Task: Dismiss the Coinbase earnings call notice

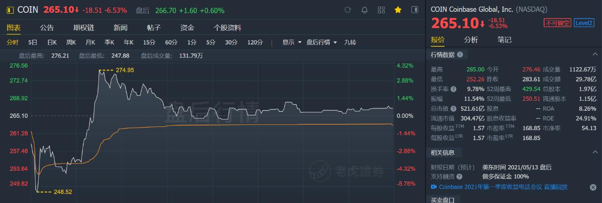Action: (593, 187)
